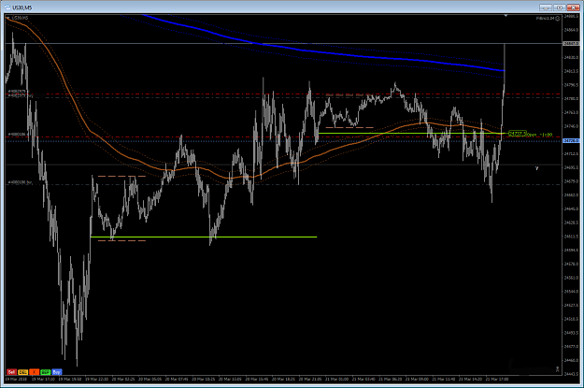The image size is (584, 388).
Task: Restore down the US30,M5 chart window
Action: [560, 7]
